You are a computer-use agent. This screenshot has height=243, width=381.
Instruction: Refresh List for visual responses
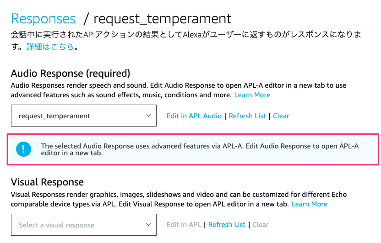227,225
